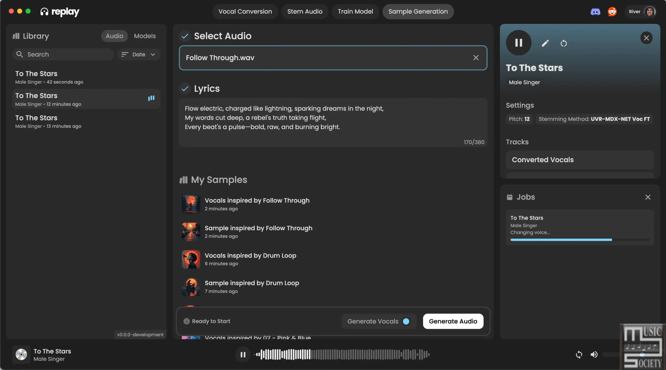Click the Stemming Method UVR-MDX-NET chip
Viewport: 666px width, 370px height.
(594, 119)
